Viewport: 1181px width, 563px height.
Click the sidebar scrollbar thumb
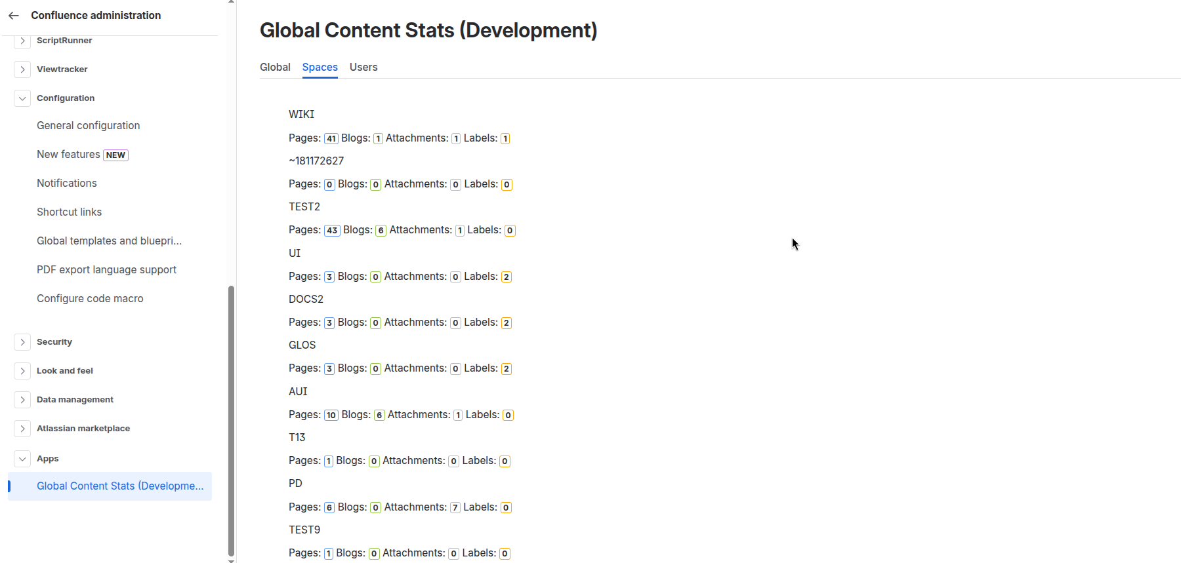pyautogui.click(x=231, y=420)
